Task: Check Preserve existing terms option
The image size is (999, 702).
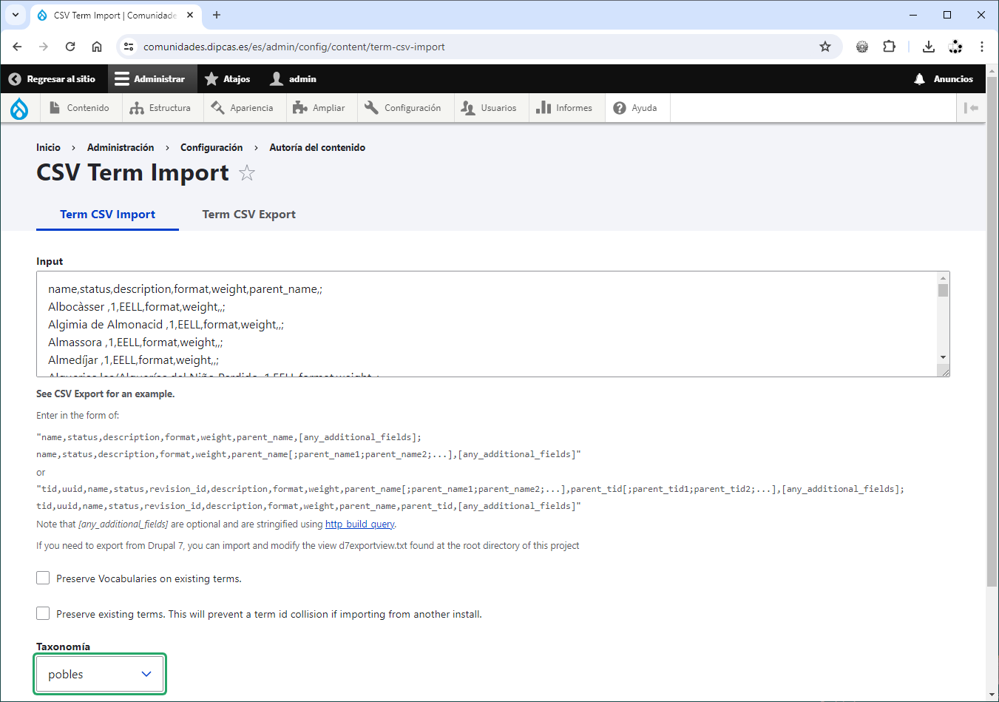Action: coord(43,613)
